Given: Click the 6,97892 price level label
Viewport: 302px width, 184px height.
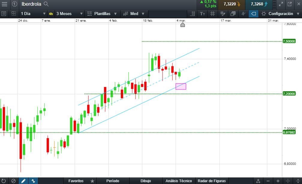Looking at the screenshot, I should pyautogui.click(x=289, y=132).
